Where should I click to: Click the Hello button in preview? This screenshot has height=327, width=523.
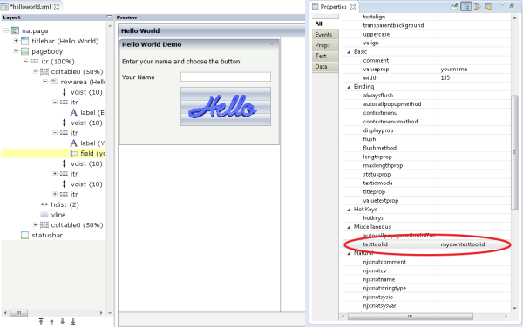226,106
